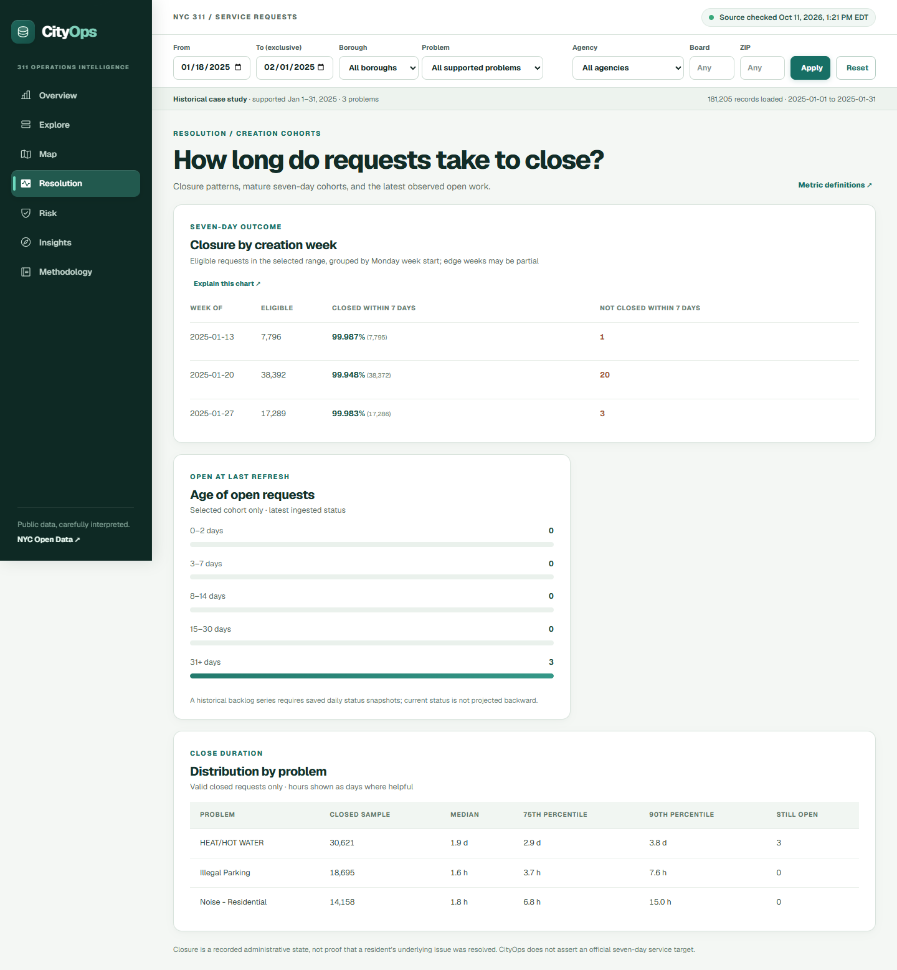Click the 0–2 days progress bar

click(x=372, y=544)
